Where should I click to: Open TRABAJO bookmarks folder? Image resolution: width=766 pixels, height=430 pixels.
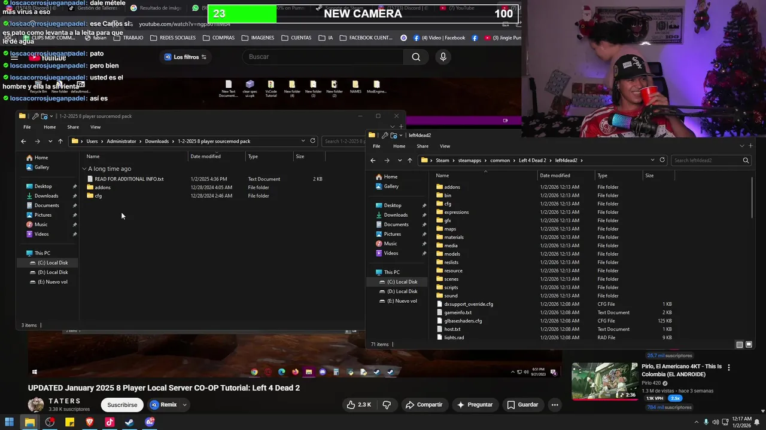(127, 38)
